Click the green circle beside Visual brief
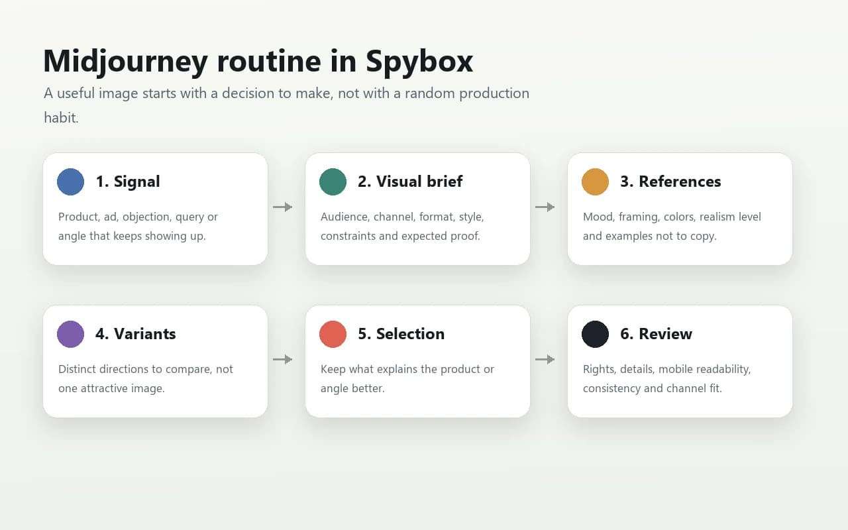This screenshot has height=530, width=848. tap(333, 182)
